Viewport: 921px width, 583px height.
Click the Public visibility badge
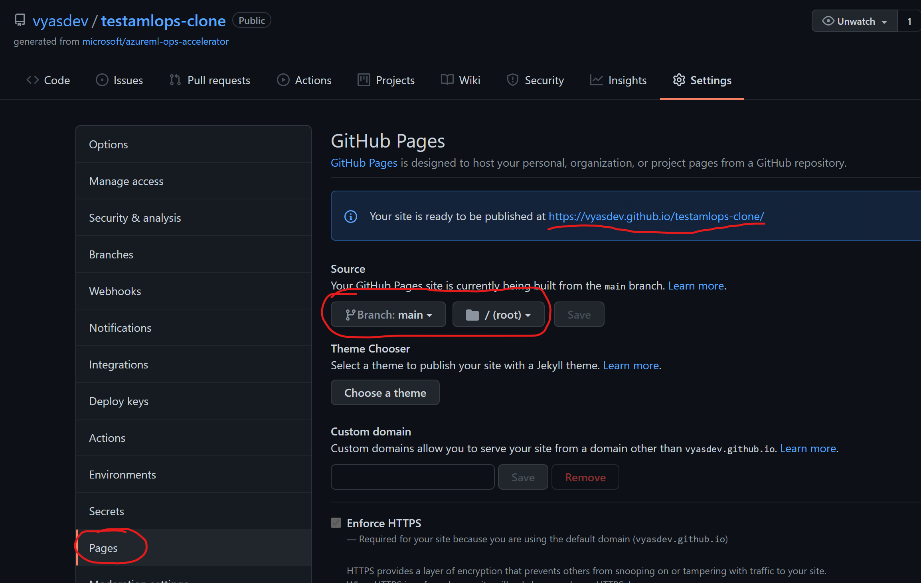[252, 20]
